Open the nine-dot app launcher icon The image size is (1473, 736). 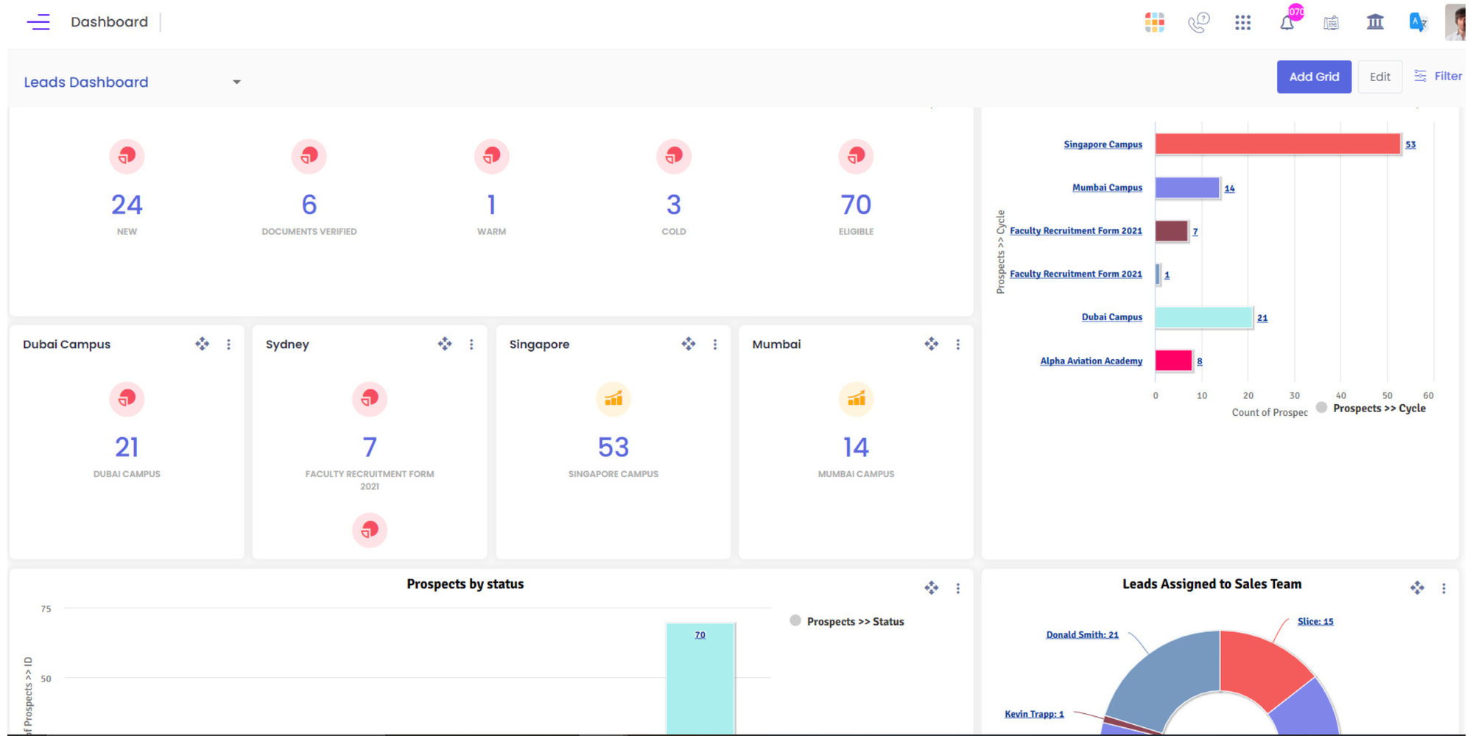tap(1243, 23)
